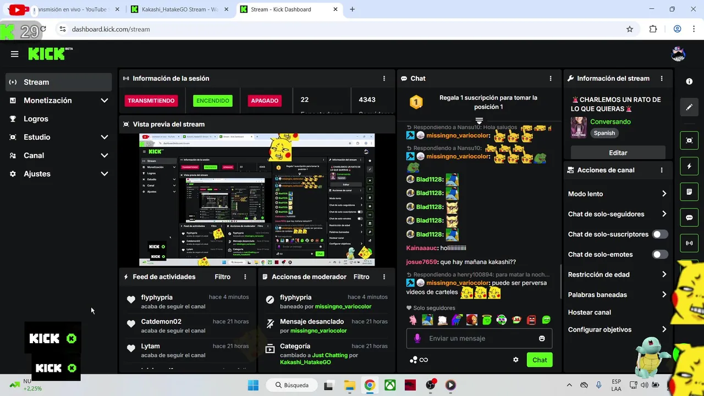704x396 pixels.
Task: Open the emoji picker in the message box
Action: coord(542,338)
